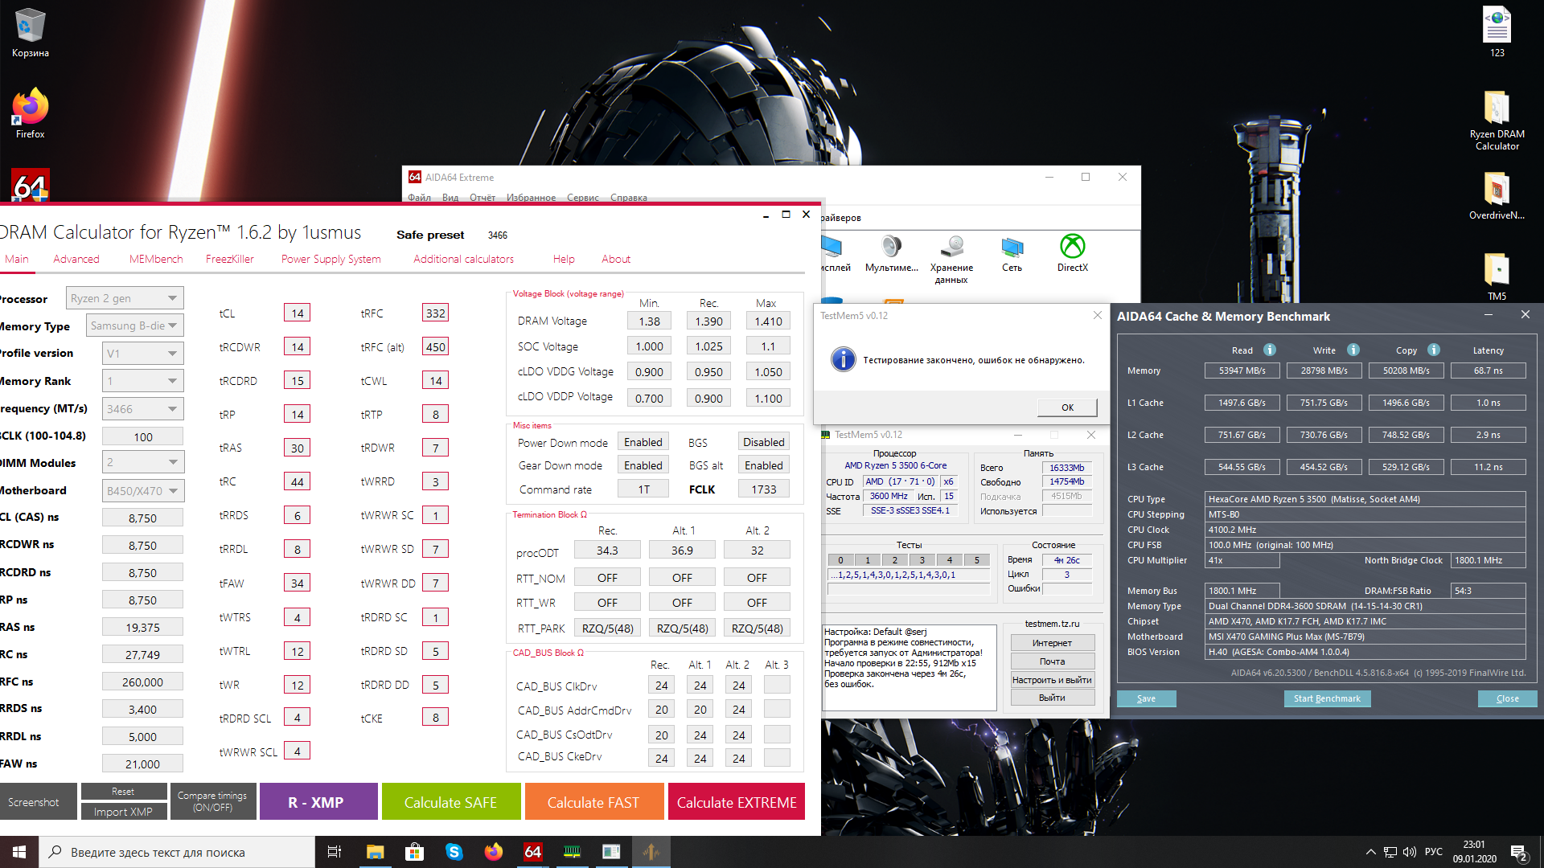Open the Сеть network icon in AIDA64
This screenshot has width=1544, height=868.
[x=1012, y=247]
